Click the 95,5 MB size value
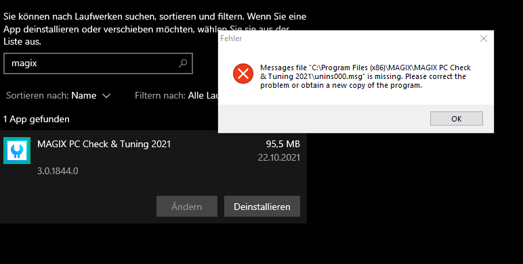 (x=283, y=144)
